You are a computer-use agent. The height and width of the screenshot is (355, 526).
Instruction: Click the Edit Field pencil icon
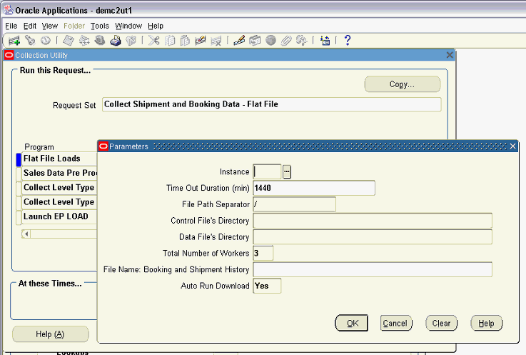tap(239, 41)
